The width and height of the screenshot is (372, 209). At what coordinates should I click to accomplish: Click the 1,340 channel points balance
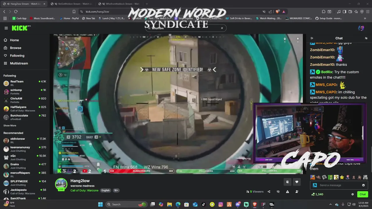[x=317, y=194]
